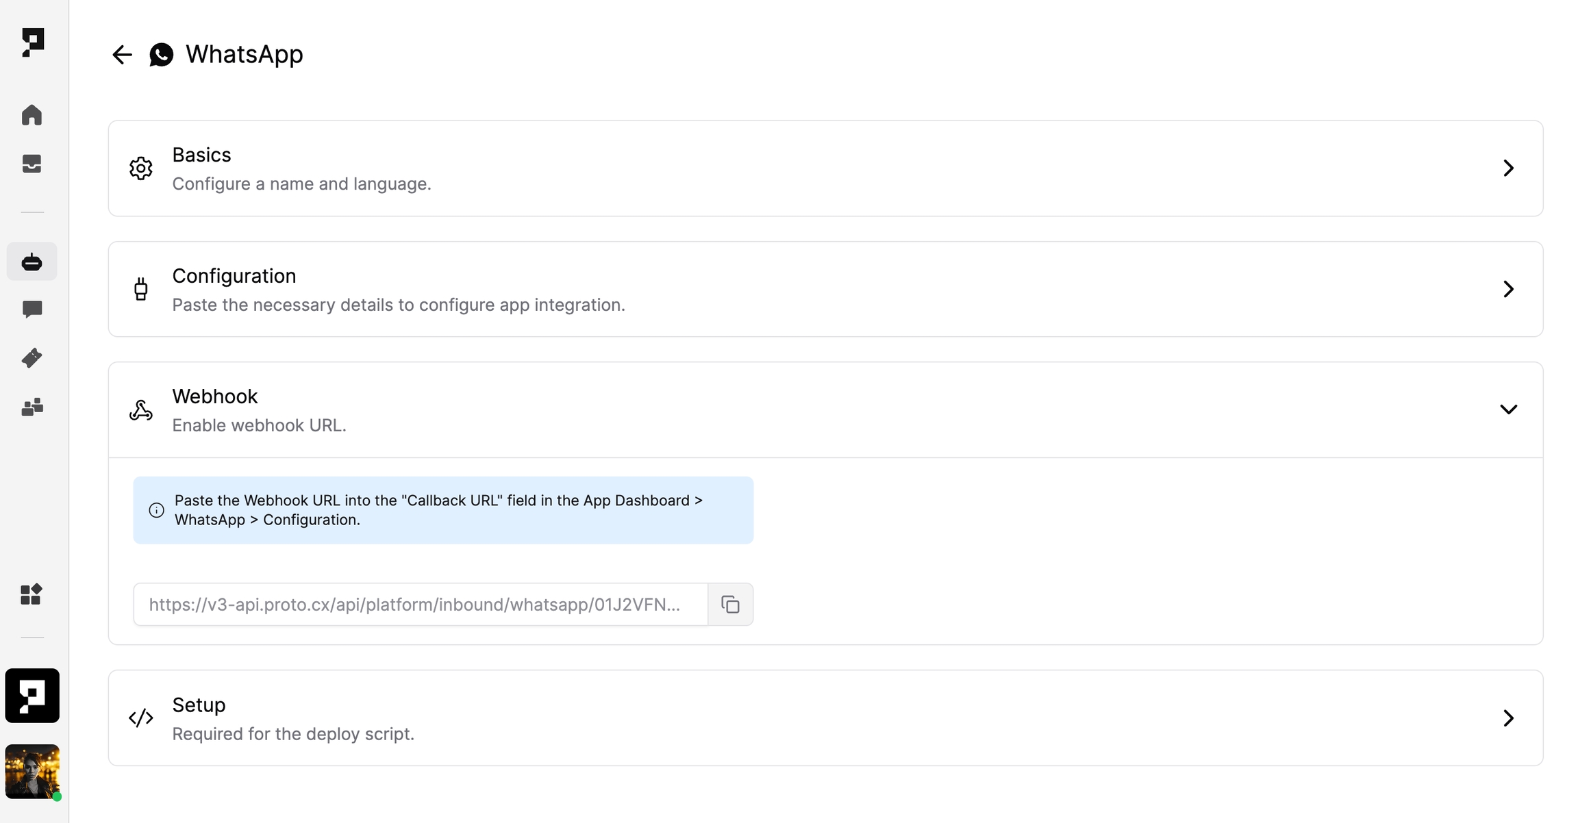Expand the Configuration section chevron
The image size is (1578, 823).
[1508, 289]
